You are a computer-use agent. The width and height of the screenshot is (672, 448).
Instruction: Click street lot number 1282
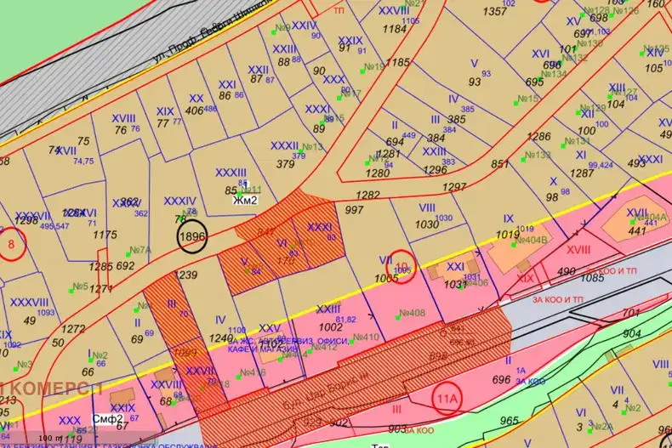(x=367, y=195)
